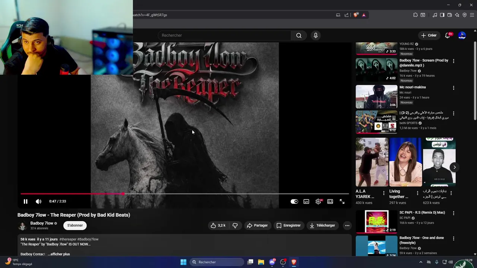Open options for Living together short

[x=417, y=193]
